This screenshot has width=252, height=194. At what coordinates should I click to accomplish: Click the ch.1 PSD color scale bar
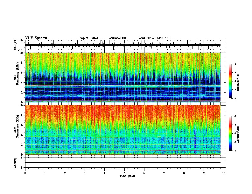tap(230, 81)
